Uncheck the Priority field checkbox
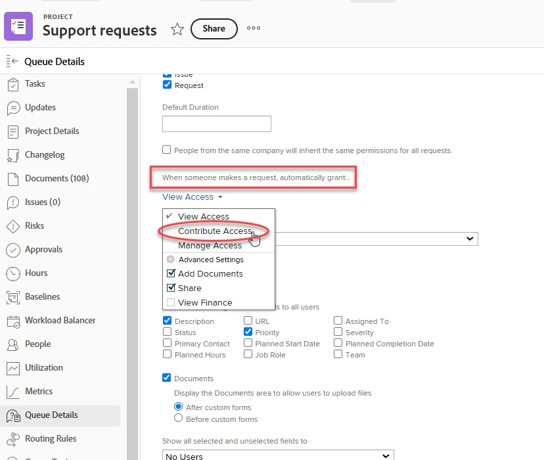544x460 pixels. [248, 332]
